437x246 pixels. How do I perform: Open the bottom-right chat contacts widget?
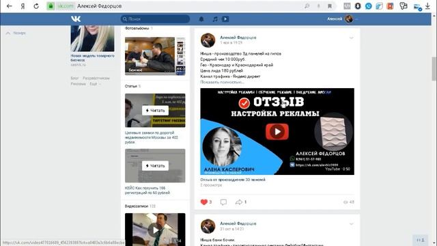(x=421, y=240)
